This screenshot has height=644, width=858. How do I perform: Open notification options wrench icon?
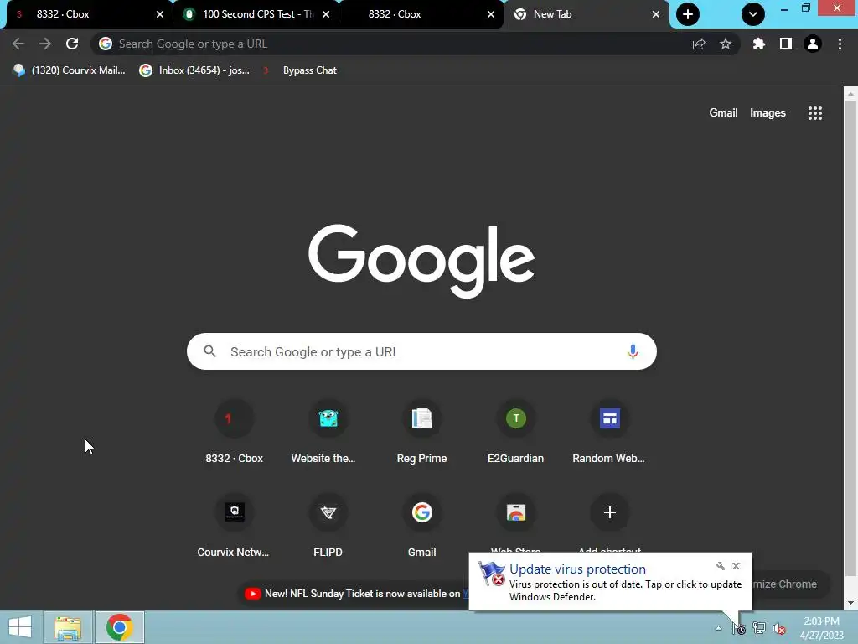721,566
